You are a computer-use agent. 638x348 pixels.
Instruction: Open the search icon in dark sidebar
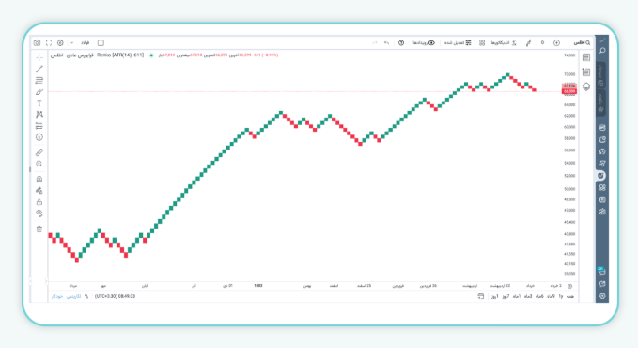pyautogui.click(x=602, y=51)
